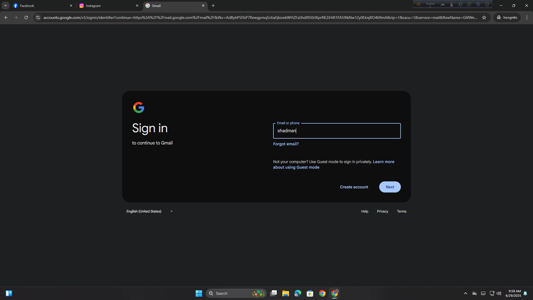
Task: Close the Facebook tab
Action: [71, 6]
